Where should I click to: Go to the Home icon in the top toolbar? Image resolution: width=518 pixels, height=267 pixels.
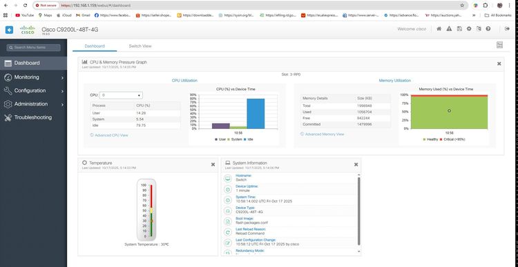point(439,29)
